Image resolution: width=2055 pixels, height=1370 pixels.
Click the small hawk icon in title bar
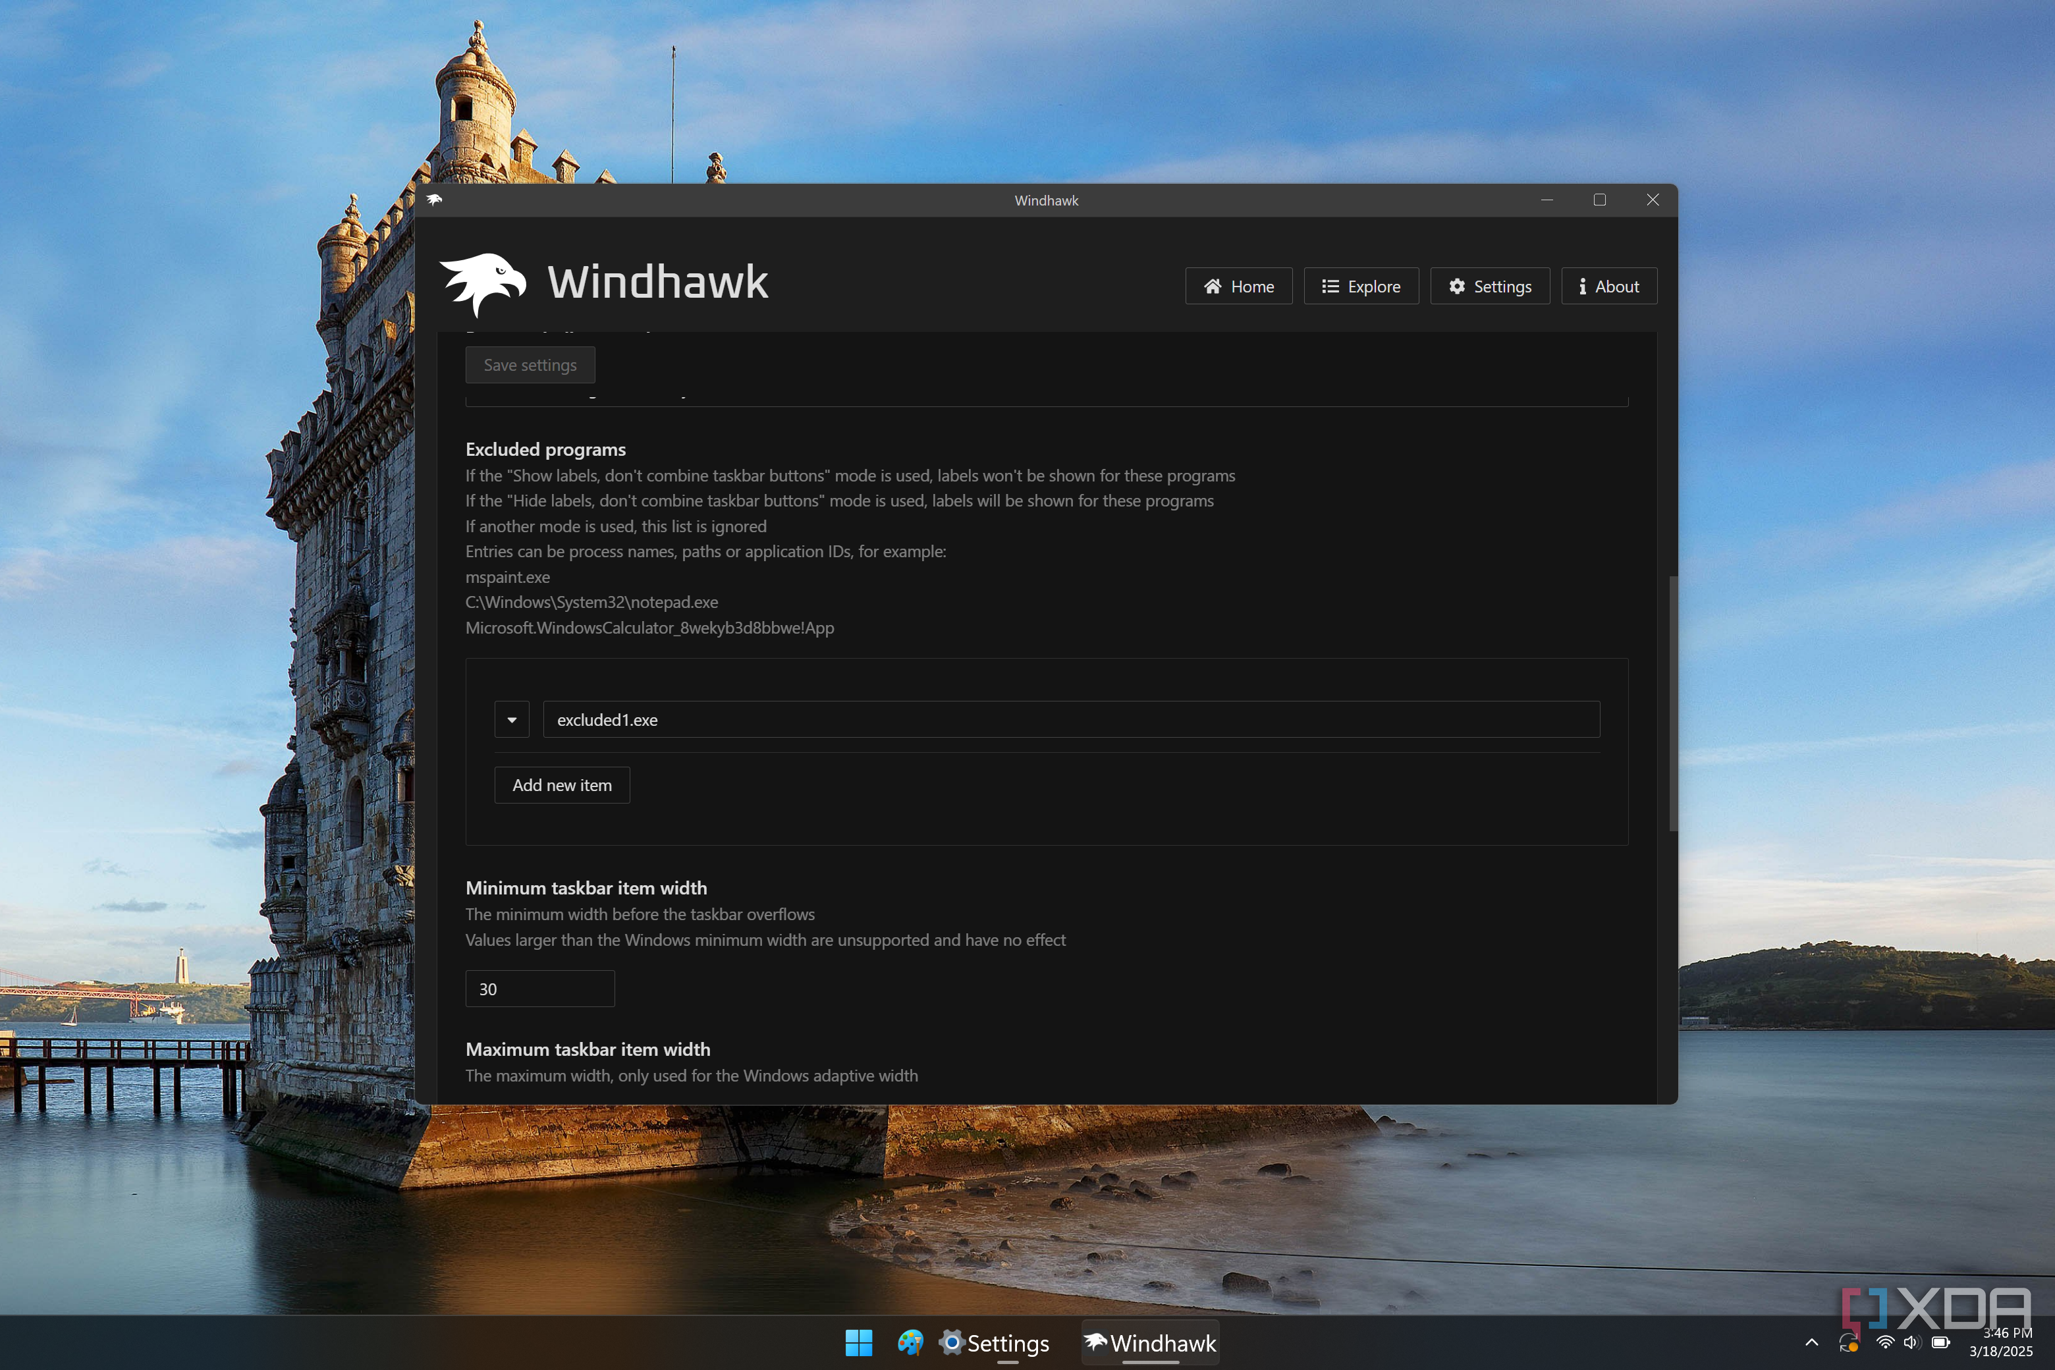click(434, 200)
